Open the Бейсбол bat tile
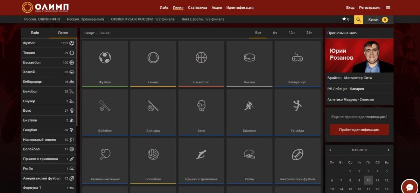Image resolution: width=420 pixels, height=193 pixels. (x=105, y=112)
